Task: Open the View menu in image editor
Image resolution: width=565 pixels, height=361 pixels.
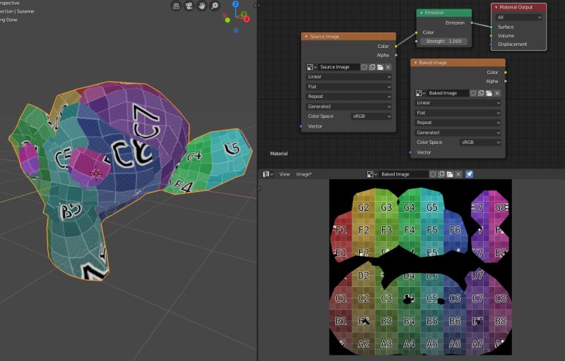Action: point(285,174)
